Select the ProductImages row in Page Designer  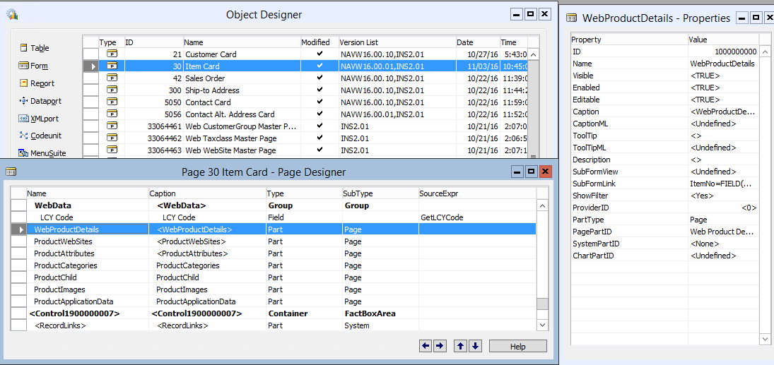59,289
